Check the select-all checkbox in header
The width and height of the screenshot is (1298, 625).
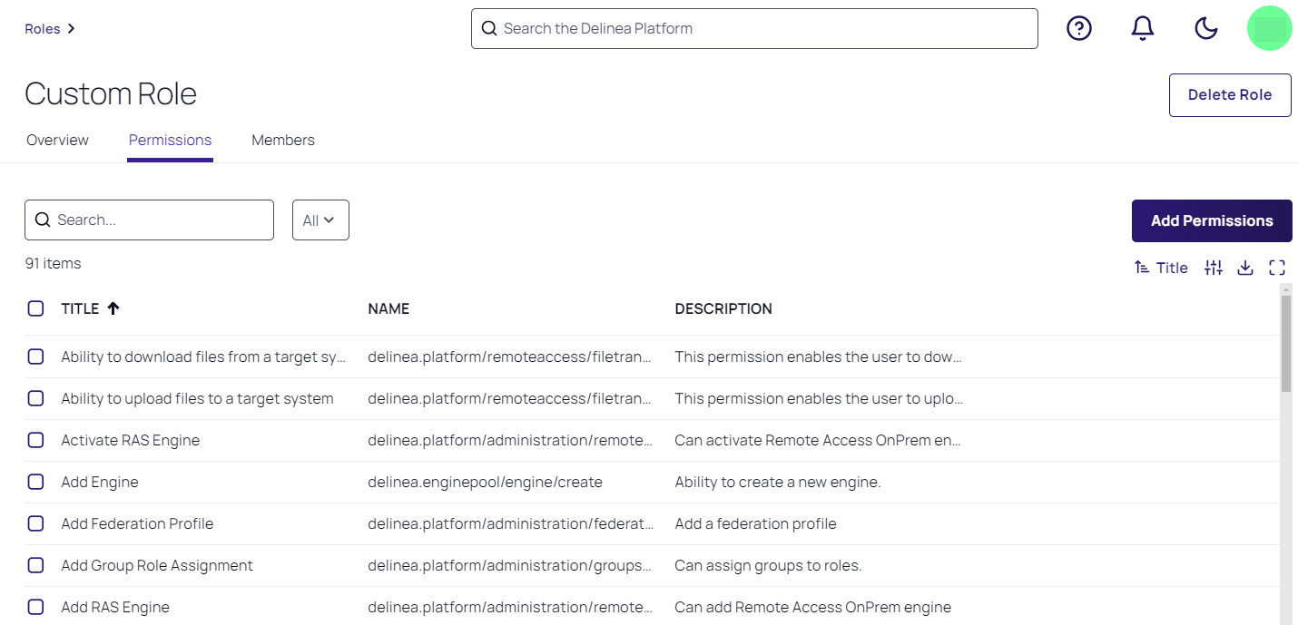click(x=35, y=308)
